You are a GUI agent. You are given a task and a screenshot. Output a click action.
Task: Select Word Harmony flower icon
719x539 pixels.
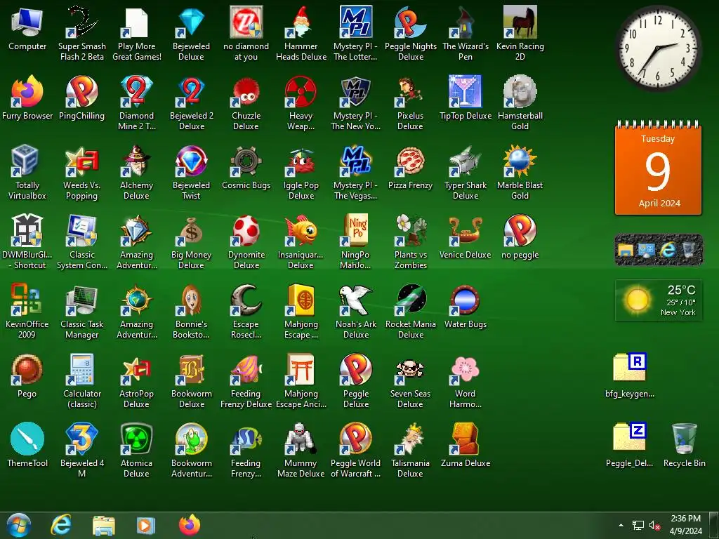[x=465, y=369]
